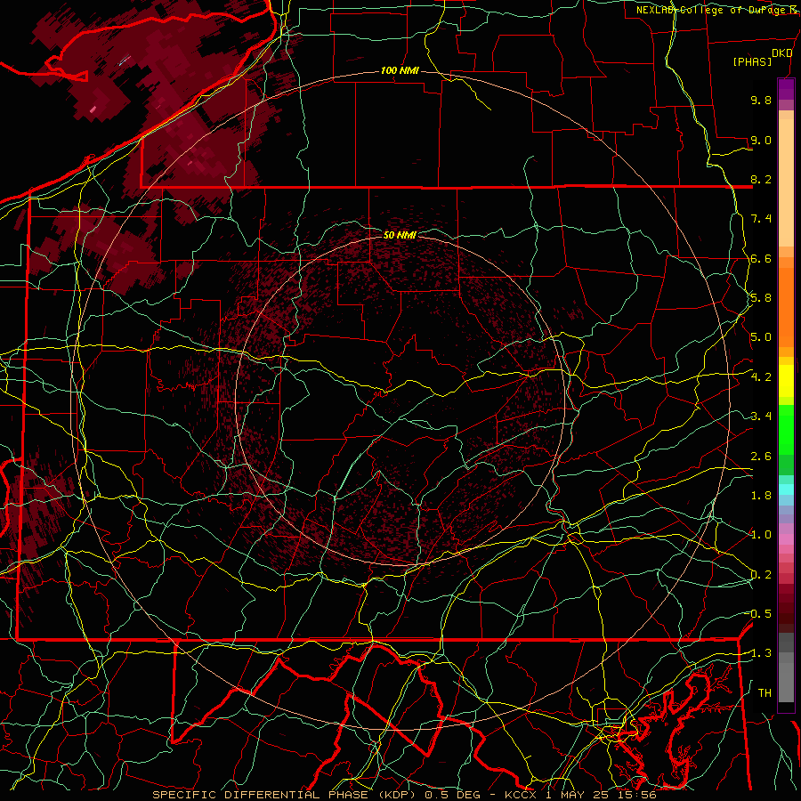
Task: Select the 3.4 scale value
Action: [x=761, y=417]
